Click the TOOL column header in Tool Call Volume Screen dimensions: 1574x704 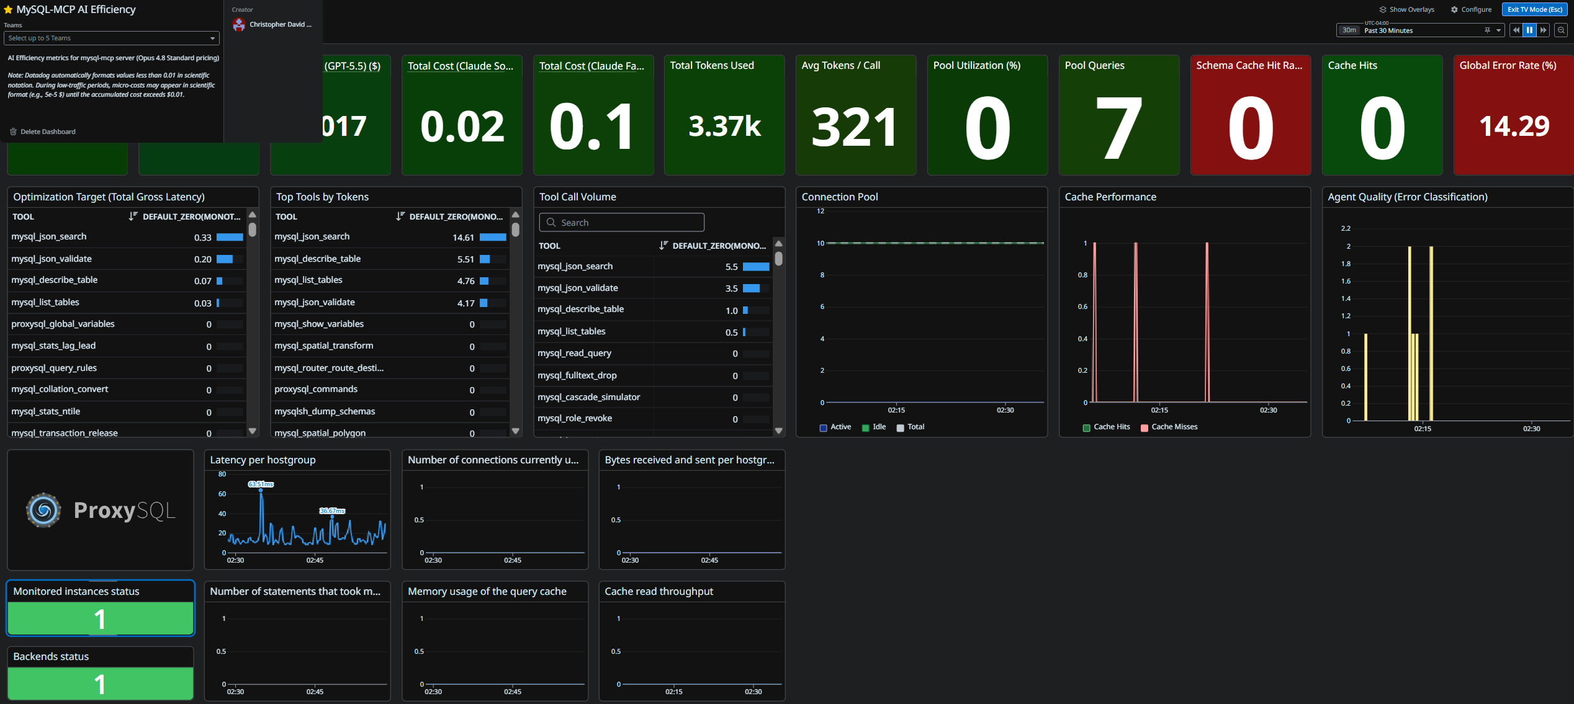click(x=549, y=246)
